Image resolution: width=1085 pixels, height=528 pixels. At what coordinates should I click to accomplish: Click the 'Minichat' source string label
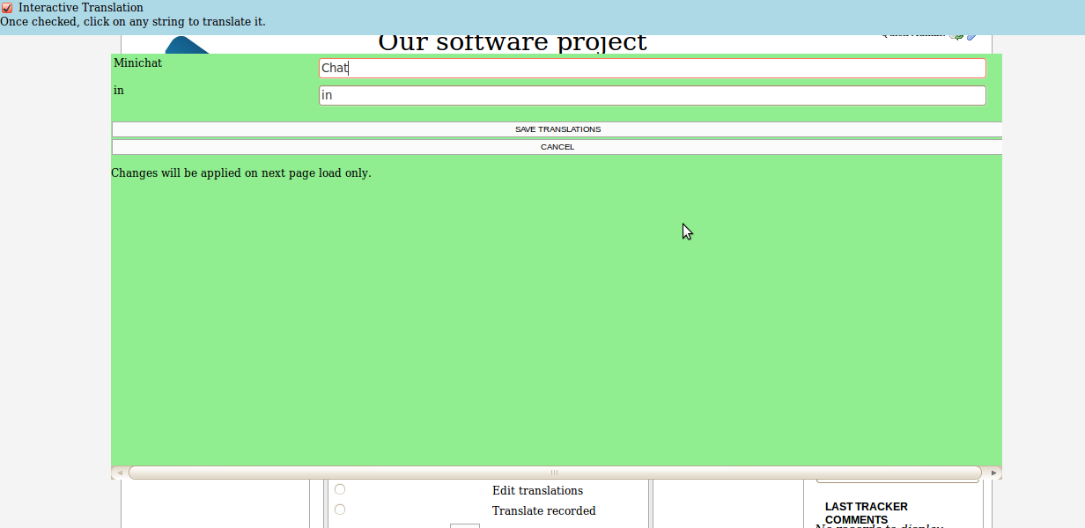click(137, 63)
